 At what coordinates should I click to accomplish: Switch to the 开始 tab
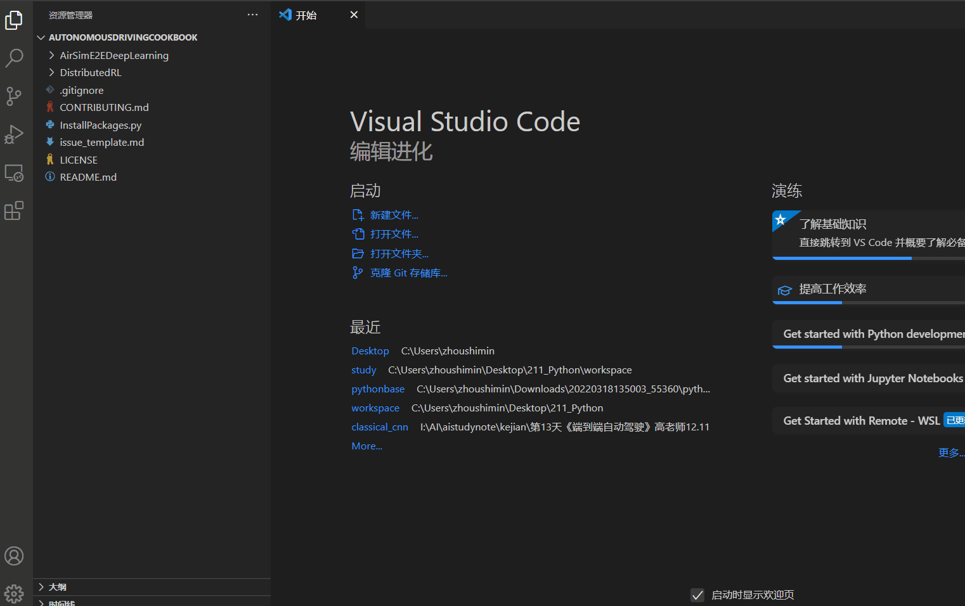(x=318, y=15)
